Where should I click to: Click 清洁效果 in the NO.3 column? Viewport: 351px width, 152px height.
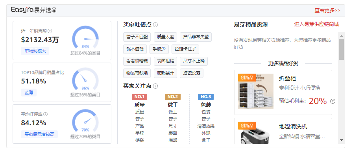pos(206,126)
